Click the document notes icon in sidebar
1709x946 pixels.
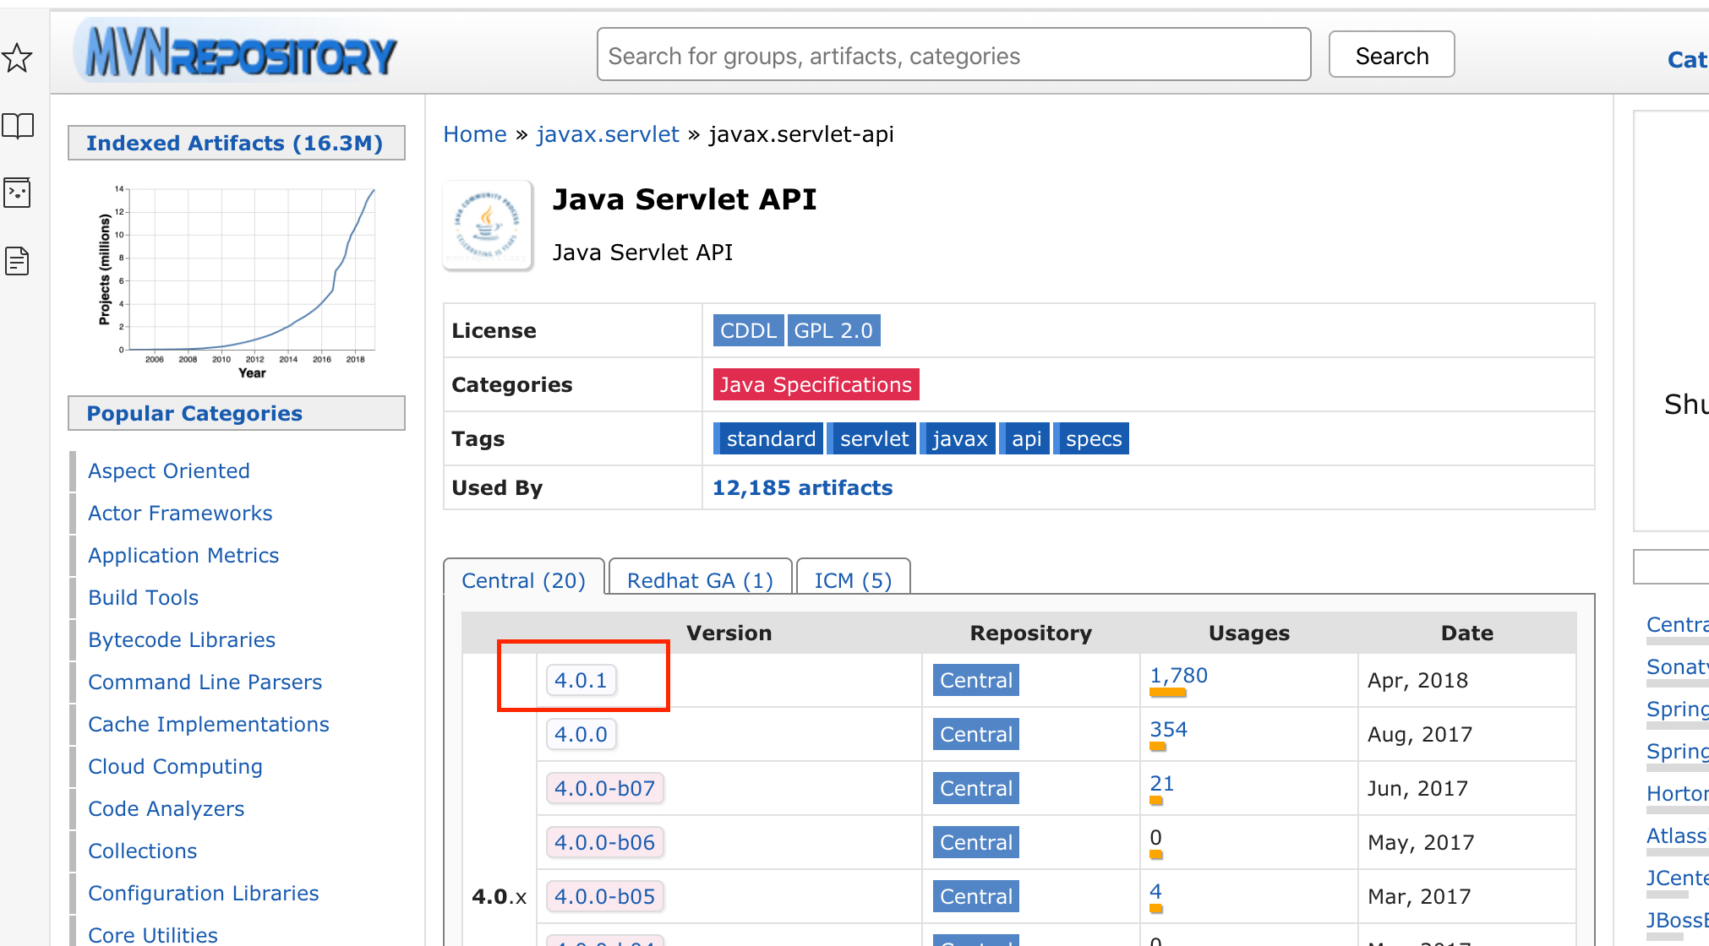pos(18,261)
